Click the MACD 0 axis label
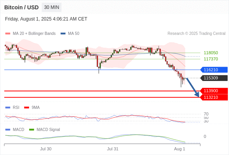This screenshot has height=155, width=229. [205, 136]
